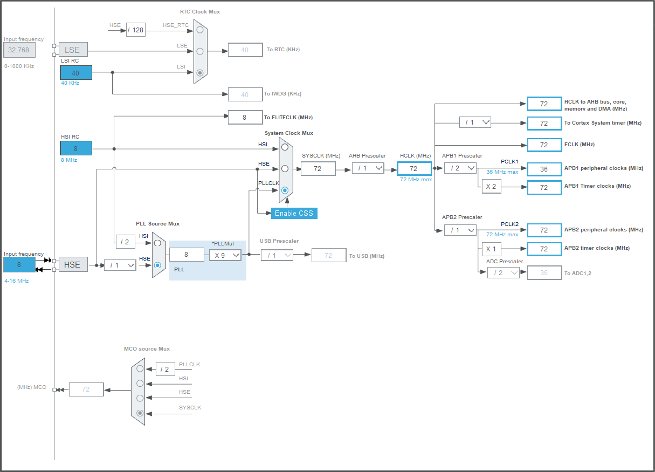Select HSE in the PLL Source Mux
This screenshot has height=472, width=655.
tap(157, 265)
